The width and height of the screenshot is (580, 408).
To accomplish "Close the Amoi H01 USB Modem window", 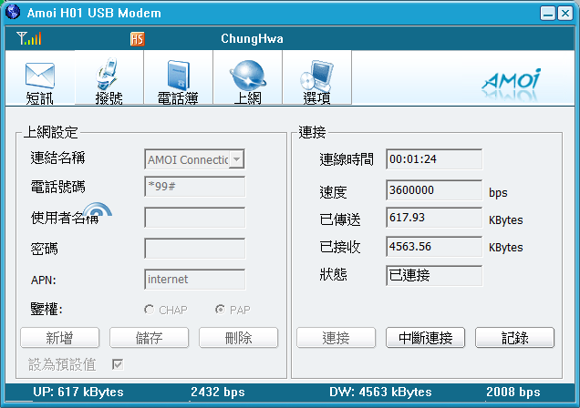I will click(565, 14).
